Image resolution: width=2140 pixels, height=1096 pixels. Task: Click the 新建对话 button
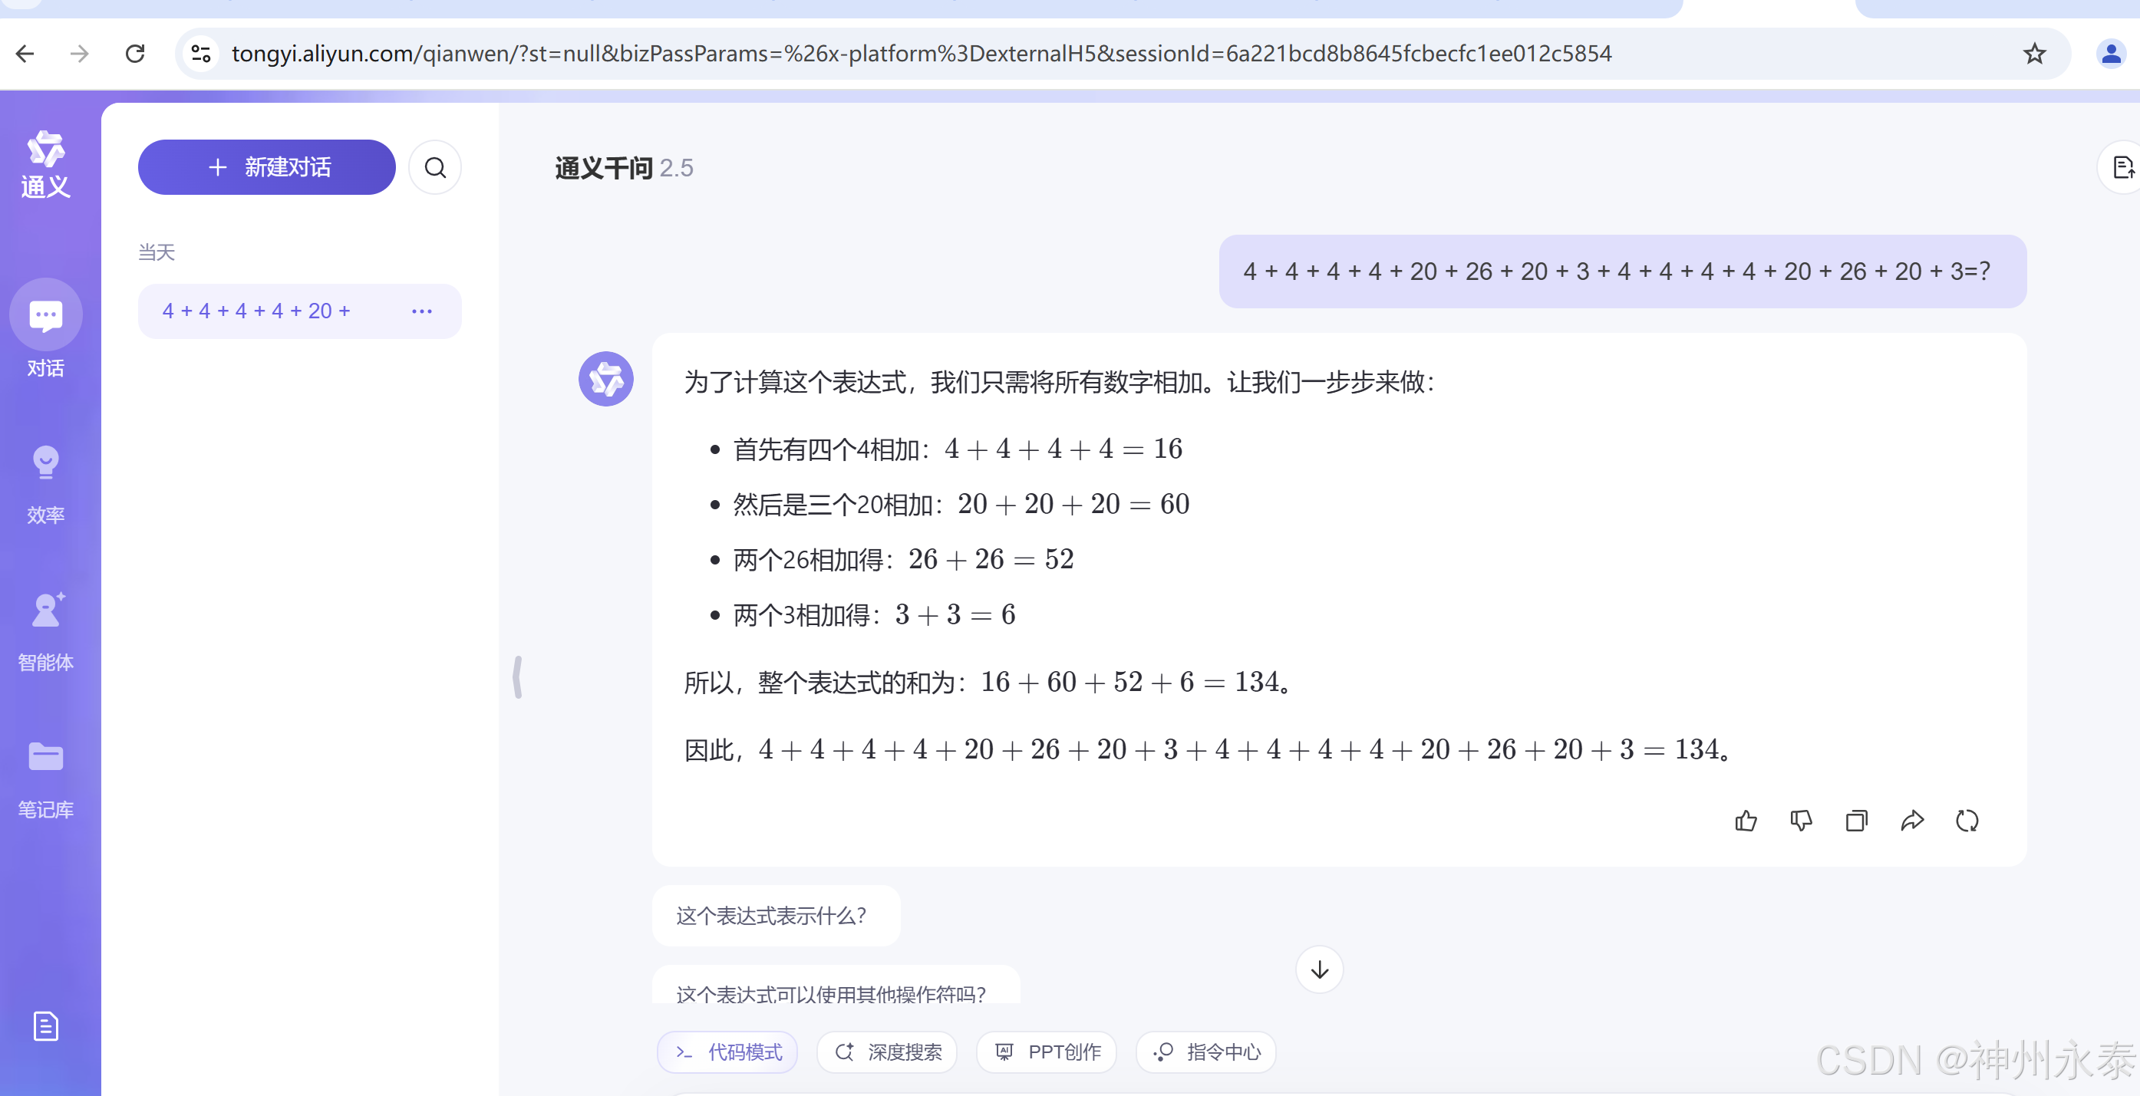click(265, 167)
